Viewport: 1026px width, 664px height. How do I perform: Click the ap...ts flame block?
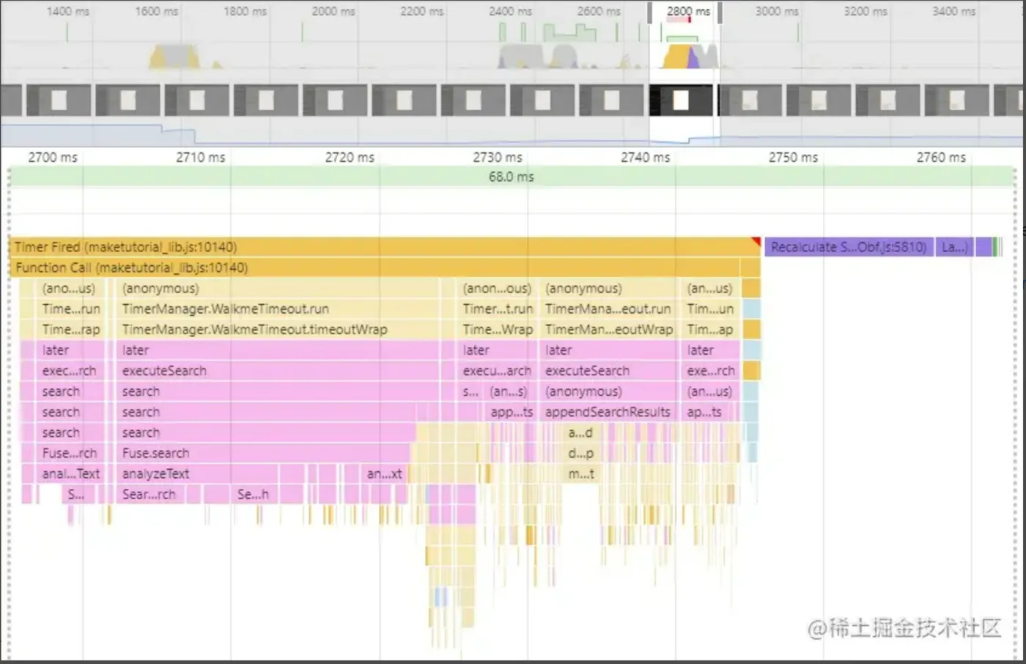pos(705,412)
